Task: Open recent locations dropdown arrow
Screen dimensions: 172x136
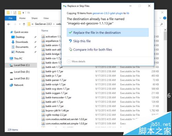Action: [x=20, y=24]
